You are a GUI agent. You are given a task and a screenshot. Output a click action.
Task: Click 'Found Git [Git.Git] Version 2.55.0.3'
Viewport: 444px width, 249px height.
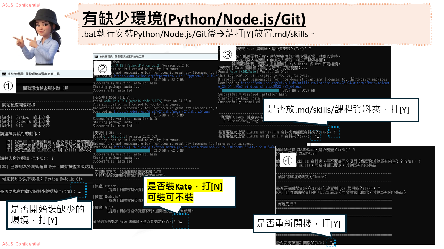pyautogui.click(x=125, y=137)
